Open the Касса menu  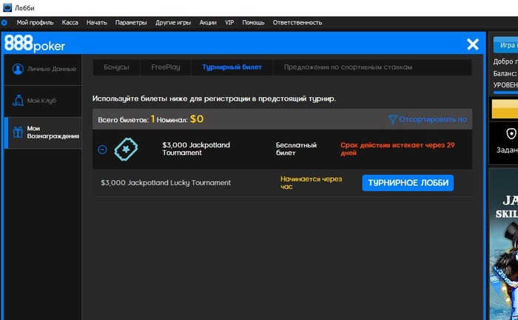coord(70,22)
